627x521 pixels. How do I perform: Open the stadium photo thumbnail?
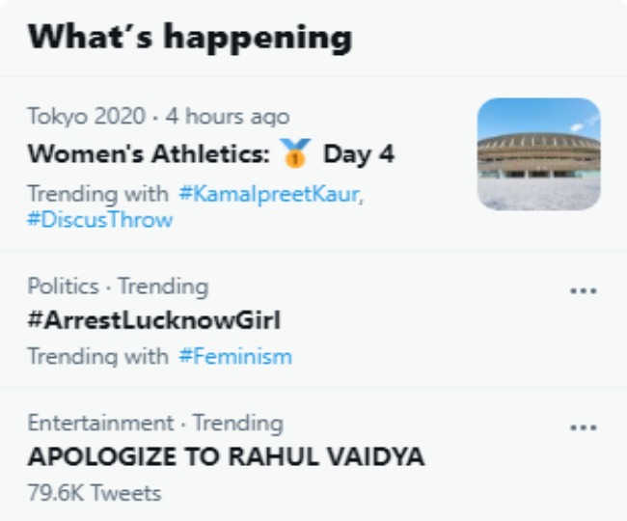(538, 154)
